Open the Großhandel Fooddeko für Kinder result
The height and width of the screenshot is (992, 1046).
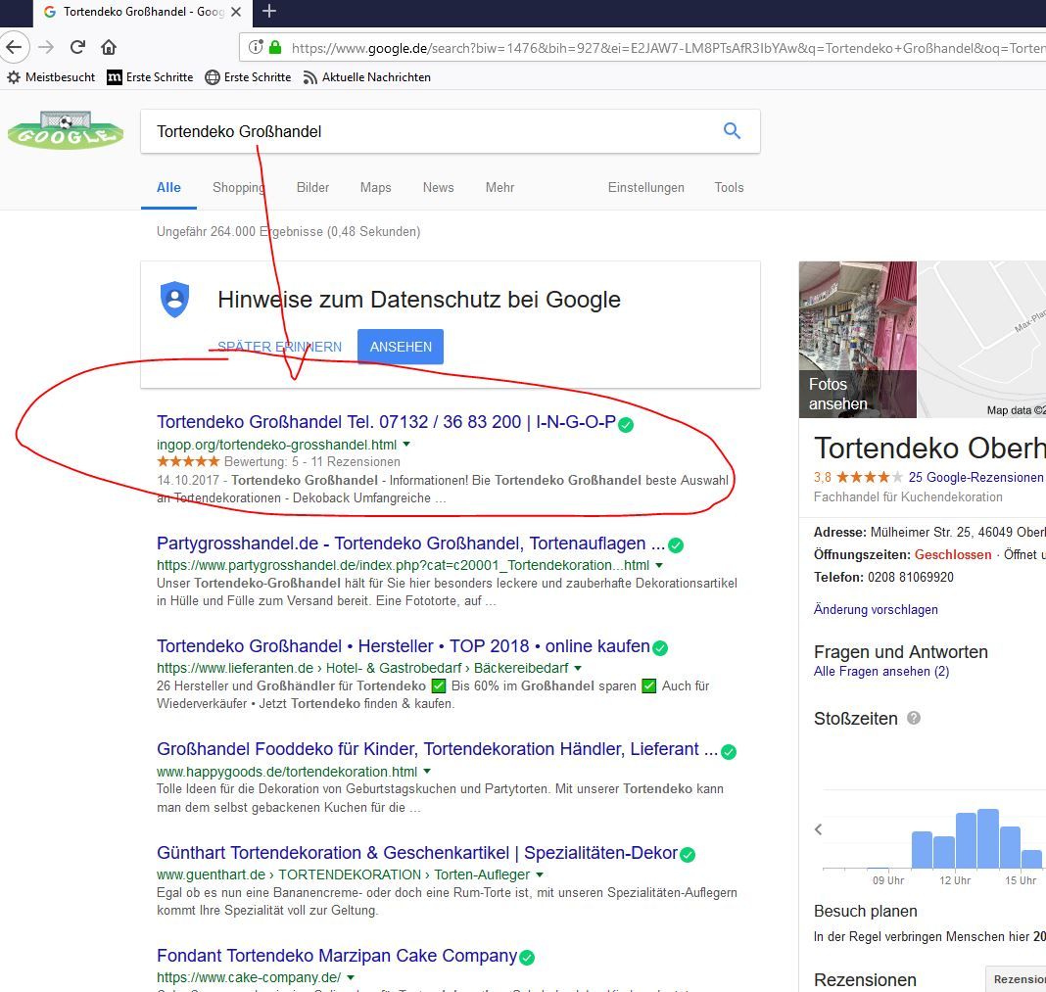[x=438, y=749]
